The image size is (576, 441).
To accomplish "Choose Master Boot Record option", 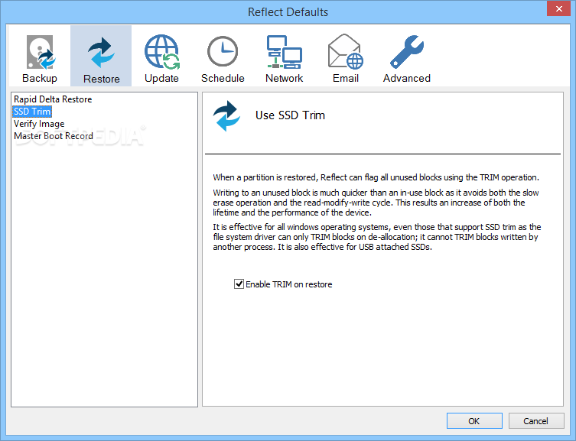I will [54, 136].
